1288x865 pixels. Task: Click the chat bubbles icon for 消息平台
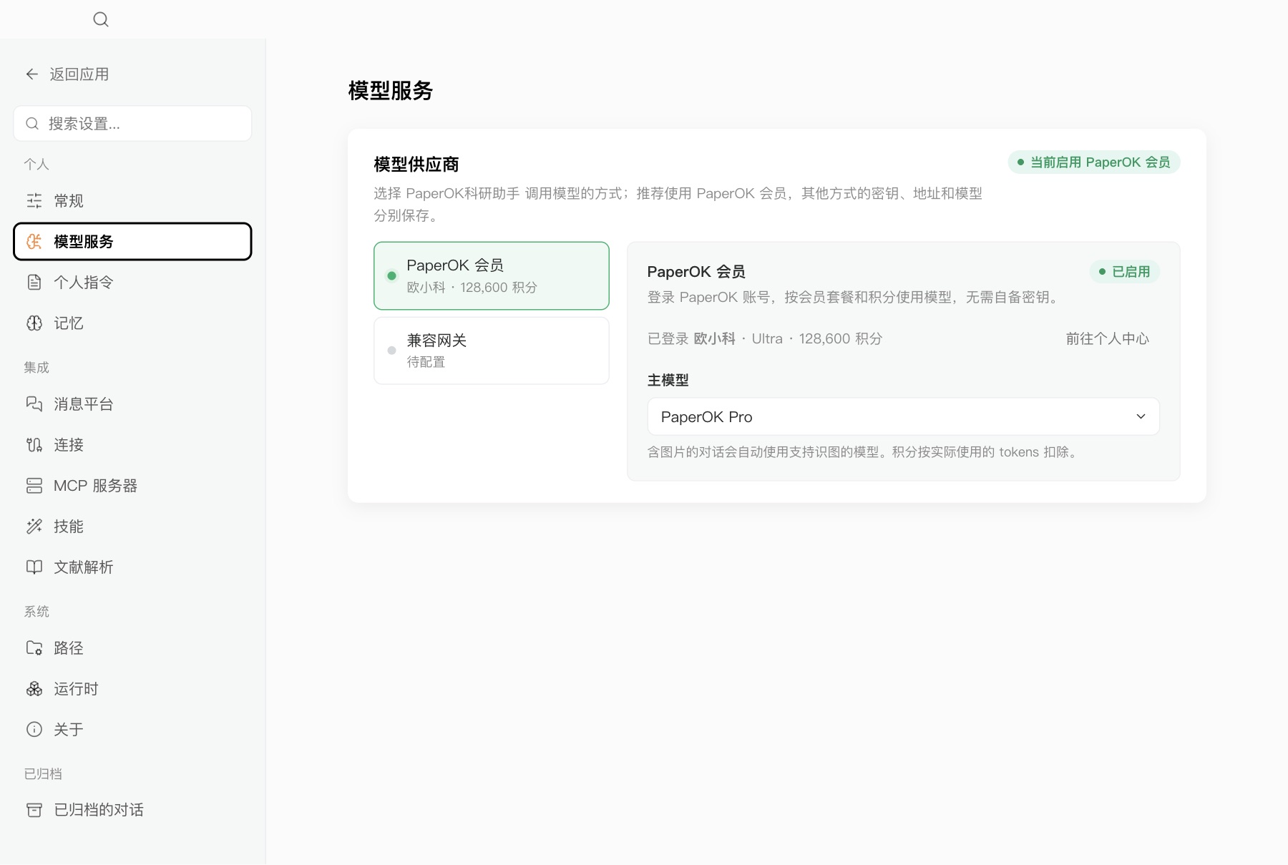pyautogui.click(x=34, y=404)
